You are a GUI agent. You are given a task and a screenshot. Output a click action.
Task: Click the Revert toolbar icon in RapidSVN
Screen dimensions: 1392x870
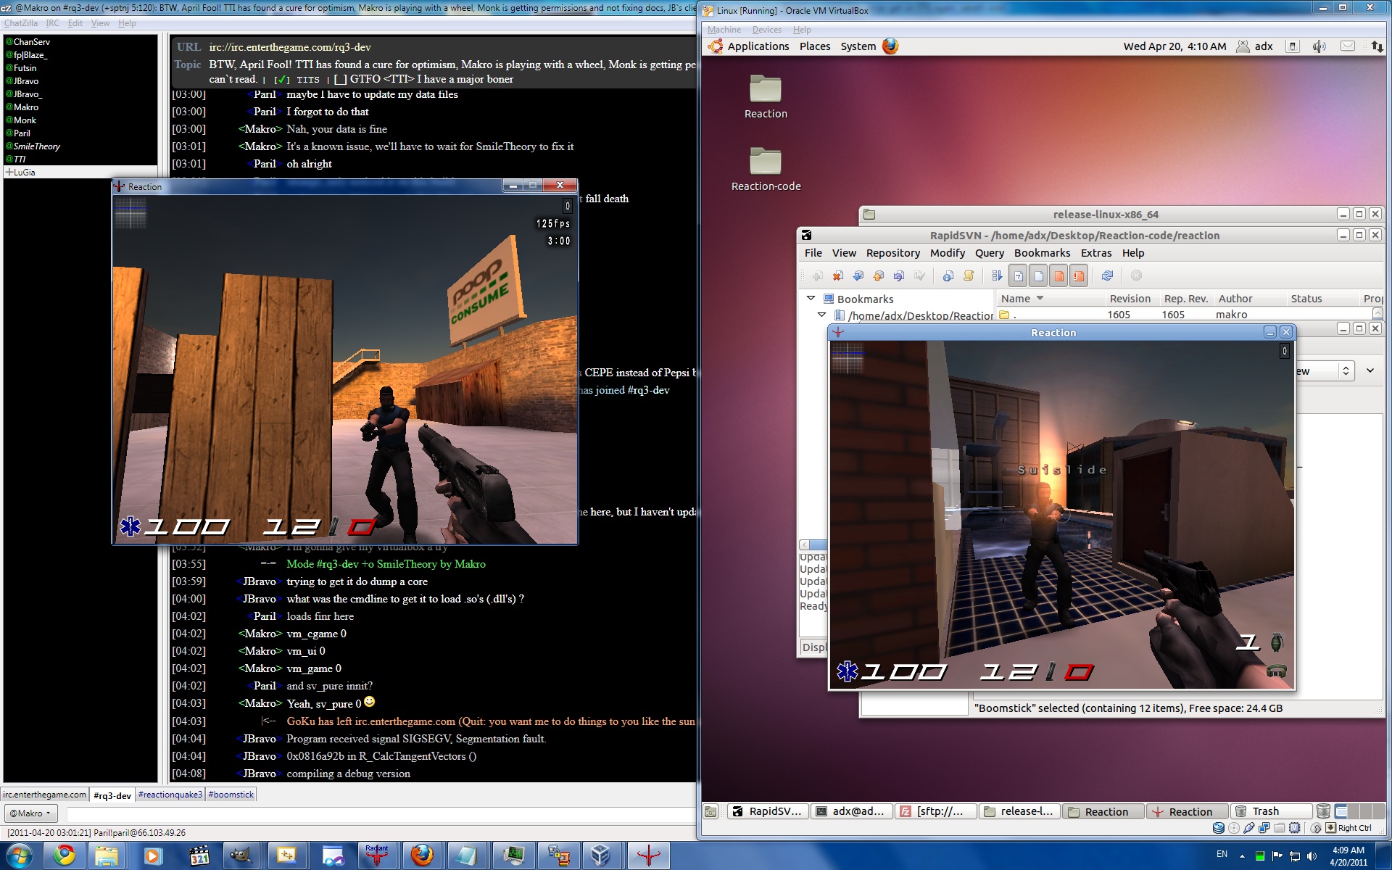(899, 275)
